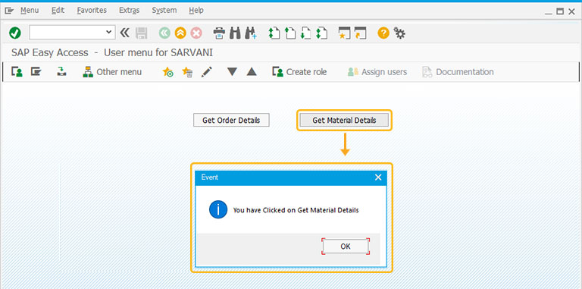Screen dimensions: 582x289
Task: Move favorites up with triangle icon
Action: point(252,72)
